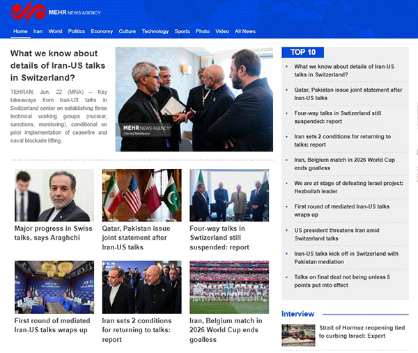Open the Economy section
418x353 pixels.
click(x=102, y=31)
